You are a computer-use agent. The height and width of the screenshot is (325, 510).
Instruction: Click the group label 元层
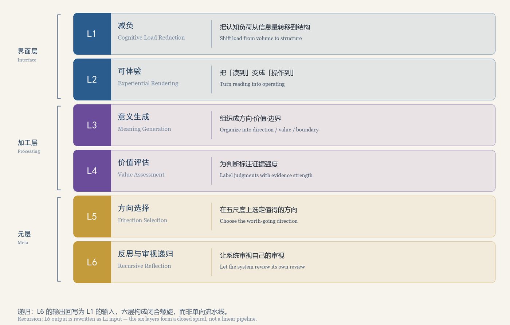tap(24, 234)
